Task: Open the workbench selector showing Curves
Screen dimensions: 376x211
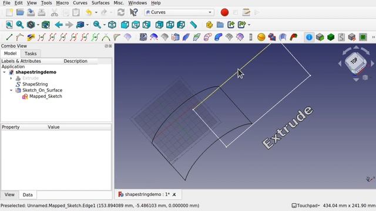Action: pos(179,12)
